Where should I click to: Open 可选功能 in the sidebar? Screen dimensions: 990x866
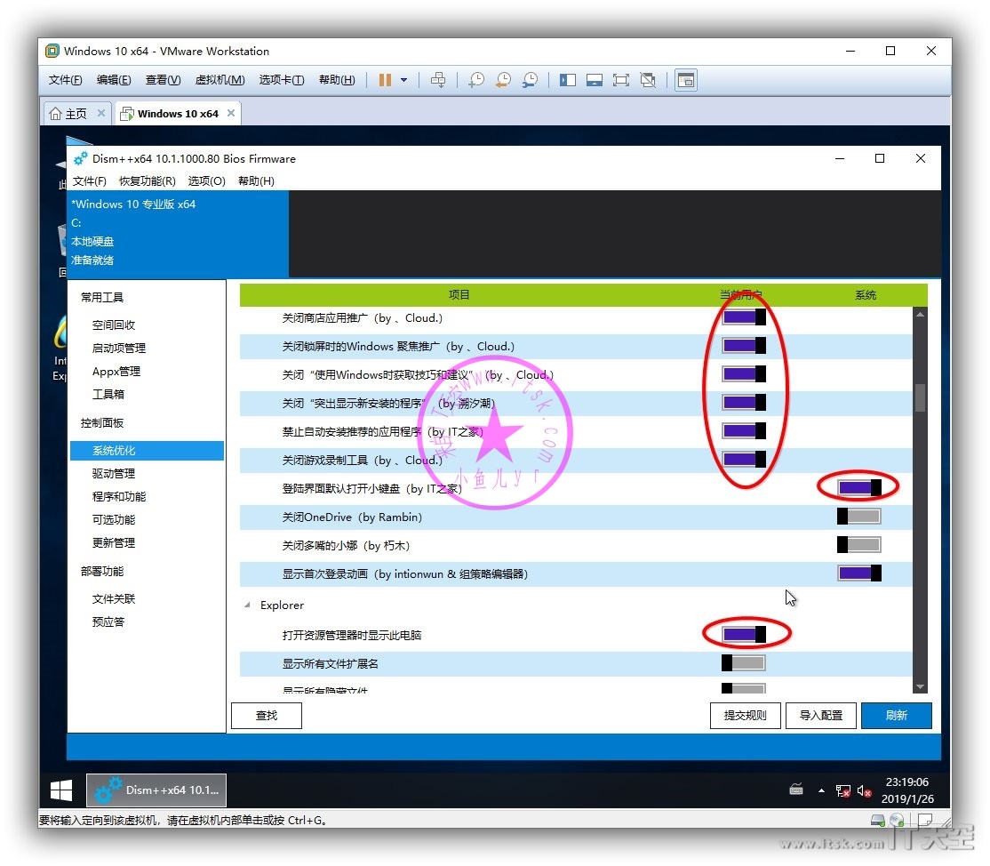114,519
